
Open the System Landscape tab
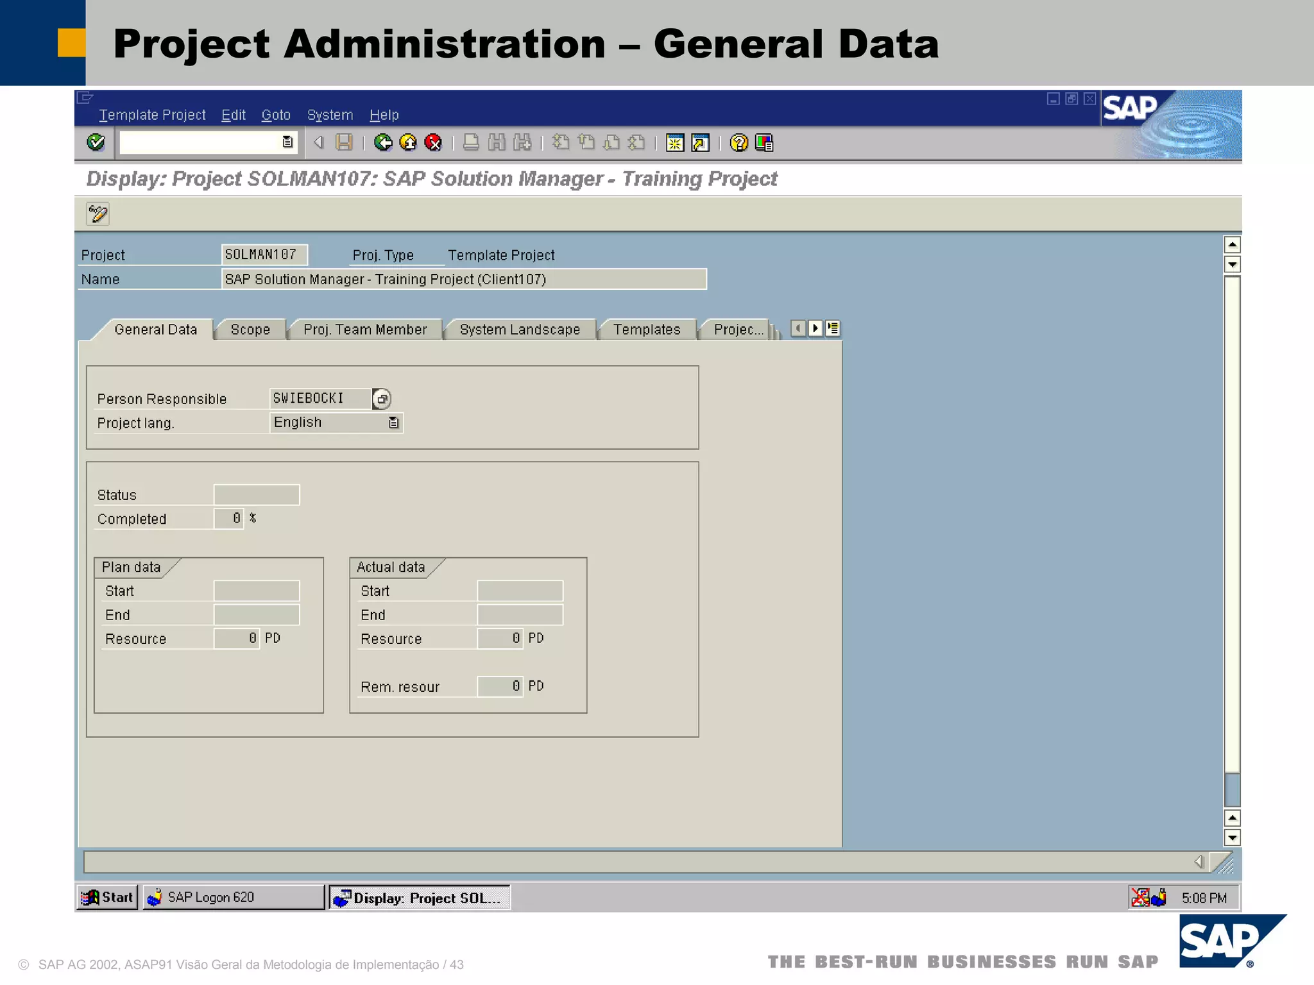click(x=520, y=330)
